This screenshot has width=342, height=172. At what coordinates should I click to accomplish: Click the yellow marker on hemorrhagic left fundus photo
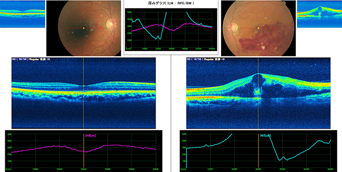[258, 28]
